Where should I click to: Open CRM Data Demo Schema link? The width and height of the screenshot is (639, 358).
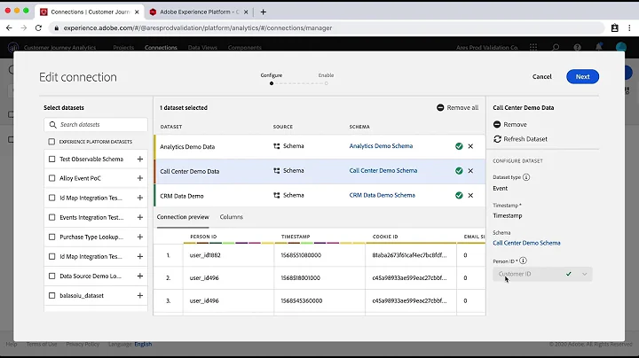click(382, 195)
